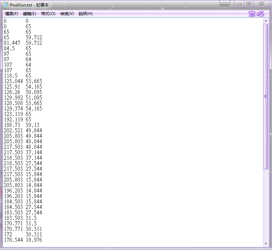Click the scrollbar up arrow
This screenshot has width=272, height=250.
(x=266, y=21)
